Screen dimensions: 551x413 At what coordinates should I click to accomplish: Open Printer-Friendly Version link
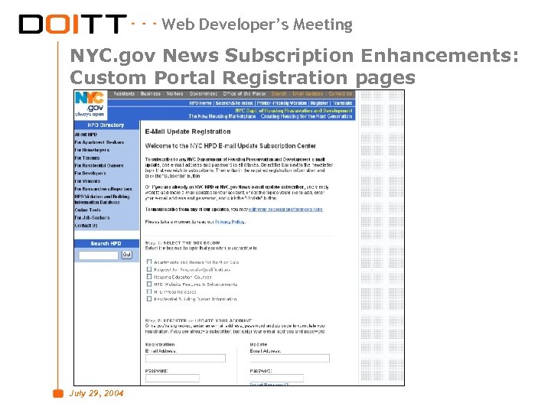(282, 103)
